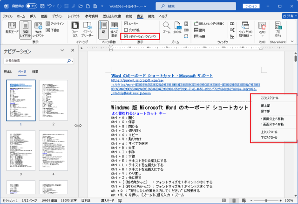Click 整列 arrange all windows
The width and height of the screenshot is (298, 204).
tap(200, 30)
